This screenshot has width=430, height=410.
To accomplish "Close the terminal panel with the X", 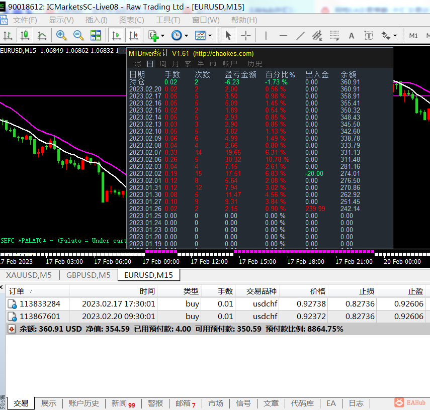I will coord(2,287).
